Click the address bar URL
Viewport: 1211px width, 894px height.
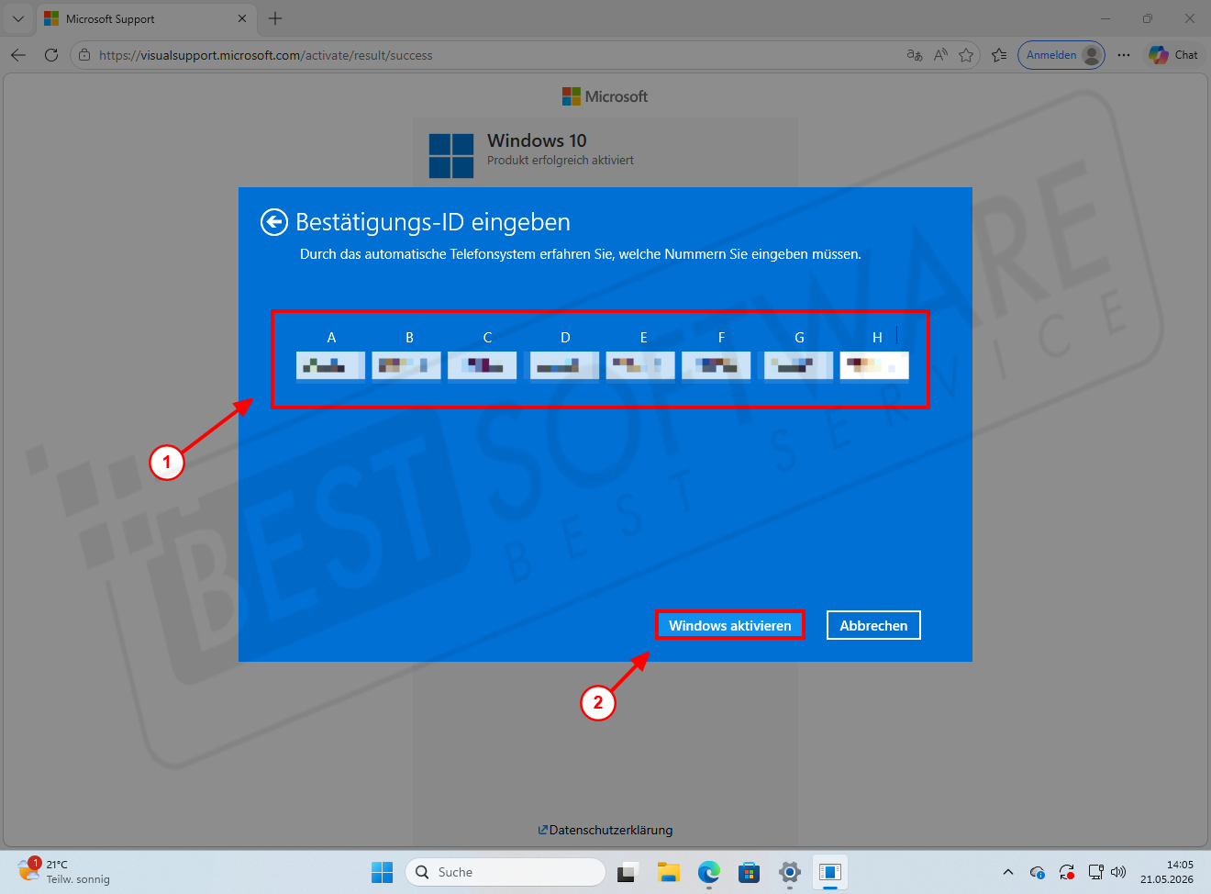(266, 55)
